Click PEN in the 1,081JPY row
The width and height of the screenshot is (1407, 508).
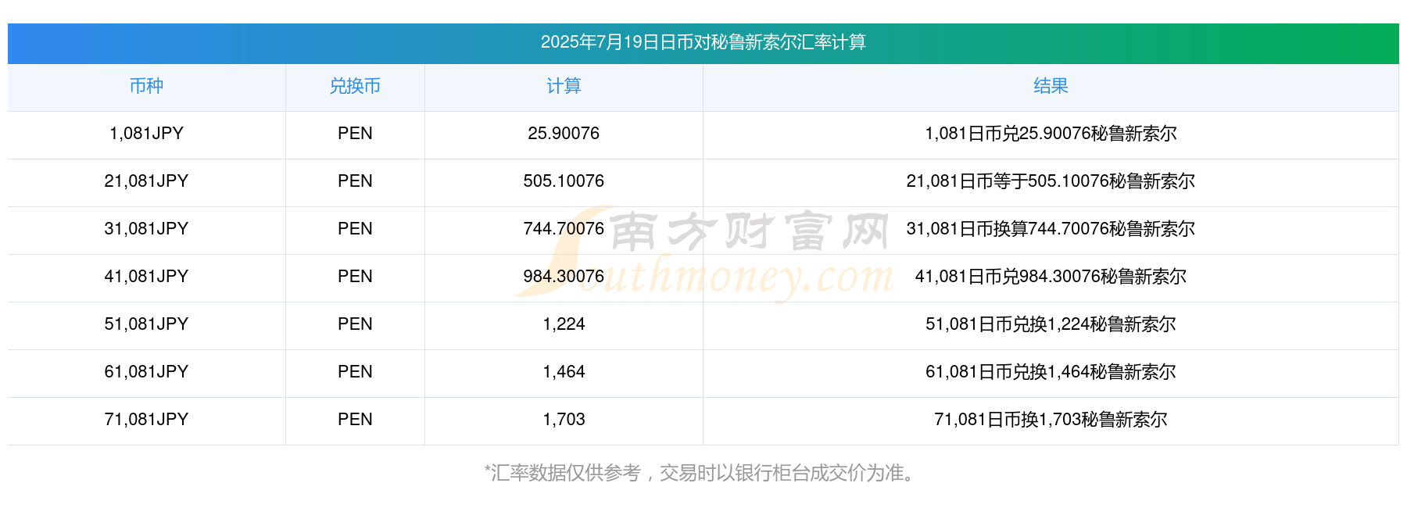tap(355, 134)
